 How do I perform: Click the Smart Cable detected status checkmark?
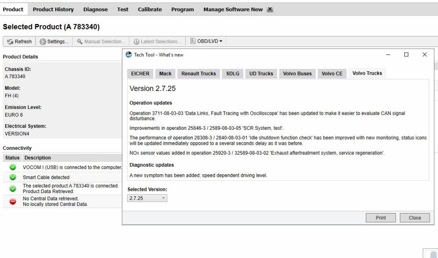coord(12,177)
